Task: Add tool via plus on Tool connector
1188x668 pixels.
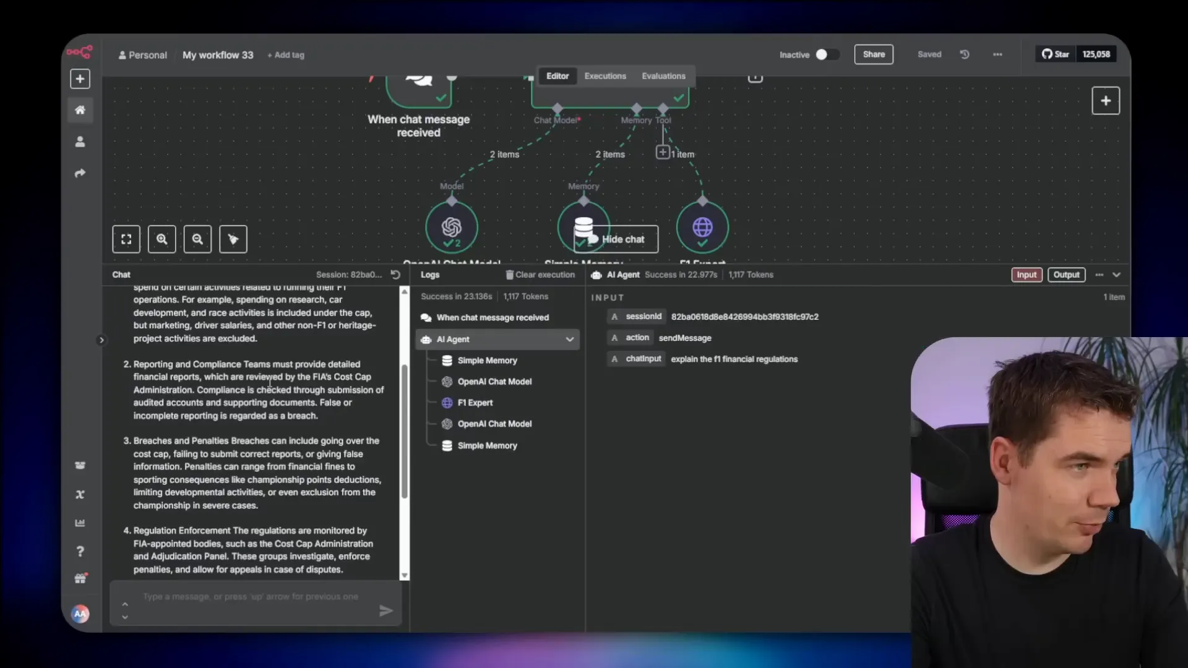Action: [663, 152]
